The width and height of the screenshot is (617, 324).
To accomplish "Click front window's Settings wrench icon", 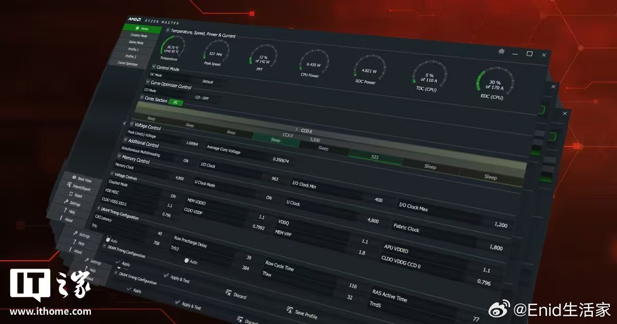I will [65, 202].
